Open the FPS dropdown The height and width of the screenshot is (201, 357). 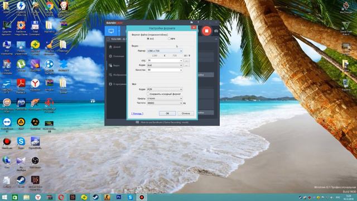165,60
